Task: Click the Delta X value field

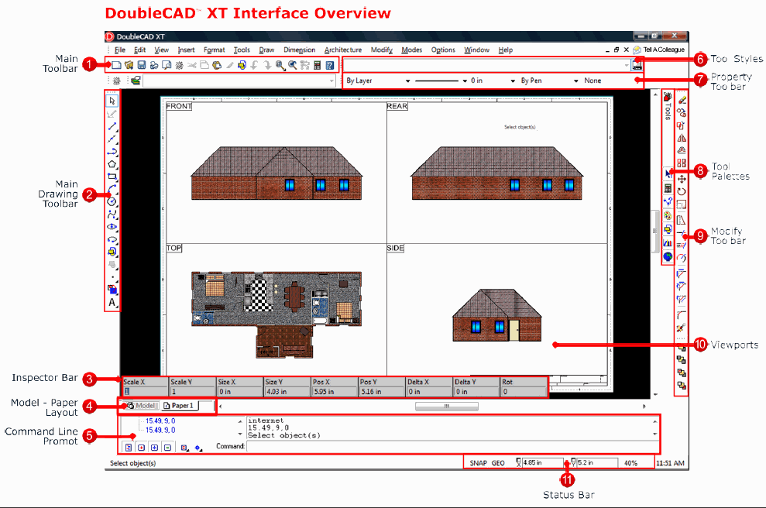Action: 429,392
